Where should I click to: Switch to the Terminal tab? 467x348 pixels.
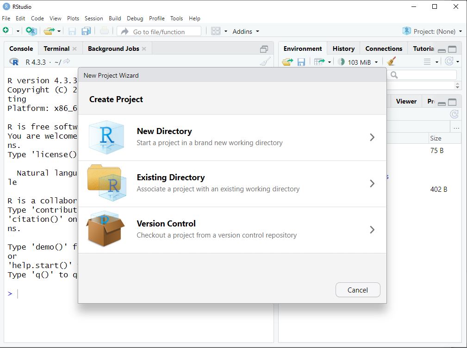tap(56, 49)
